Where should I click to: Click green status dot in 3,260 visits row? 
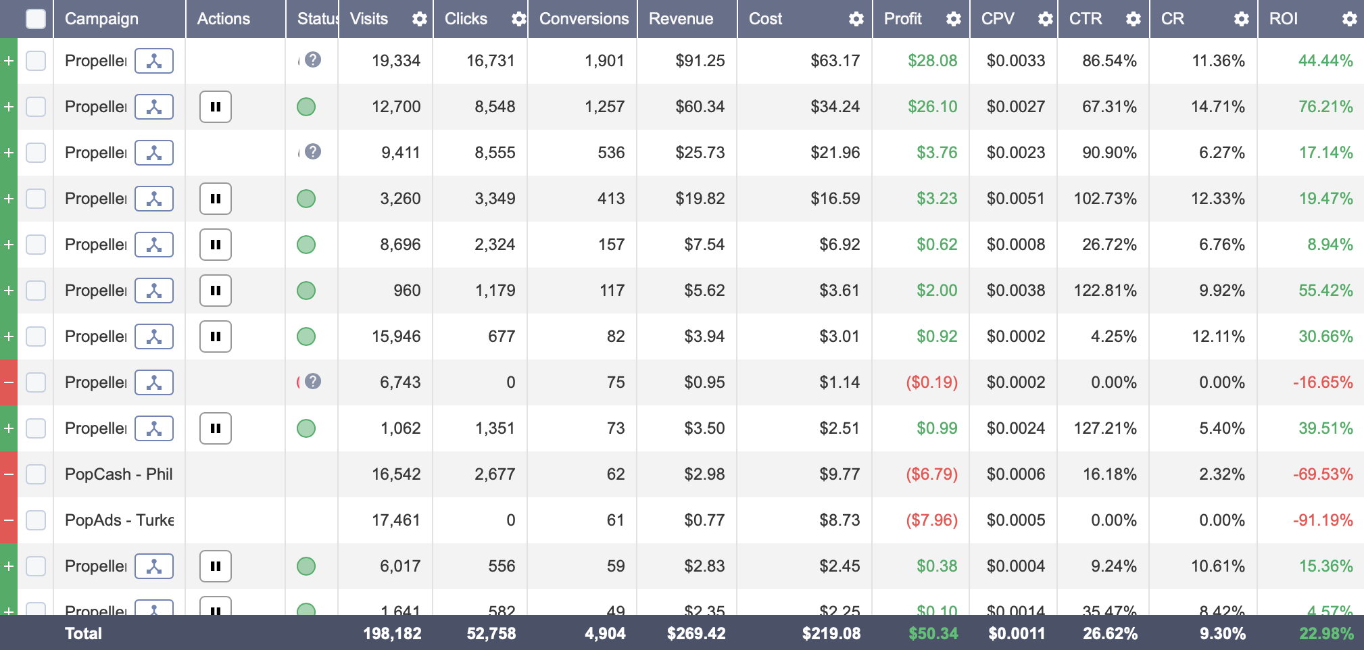(x=306, y=199)
